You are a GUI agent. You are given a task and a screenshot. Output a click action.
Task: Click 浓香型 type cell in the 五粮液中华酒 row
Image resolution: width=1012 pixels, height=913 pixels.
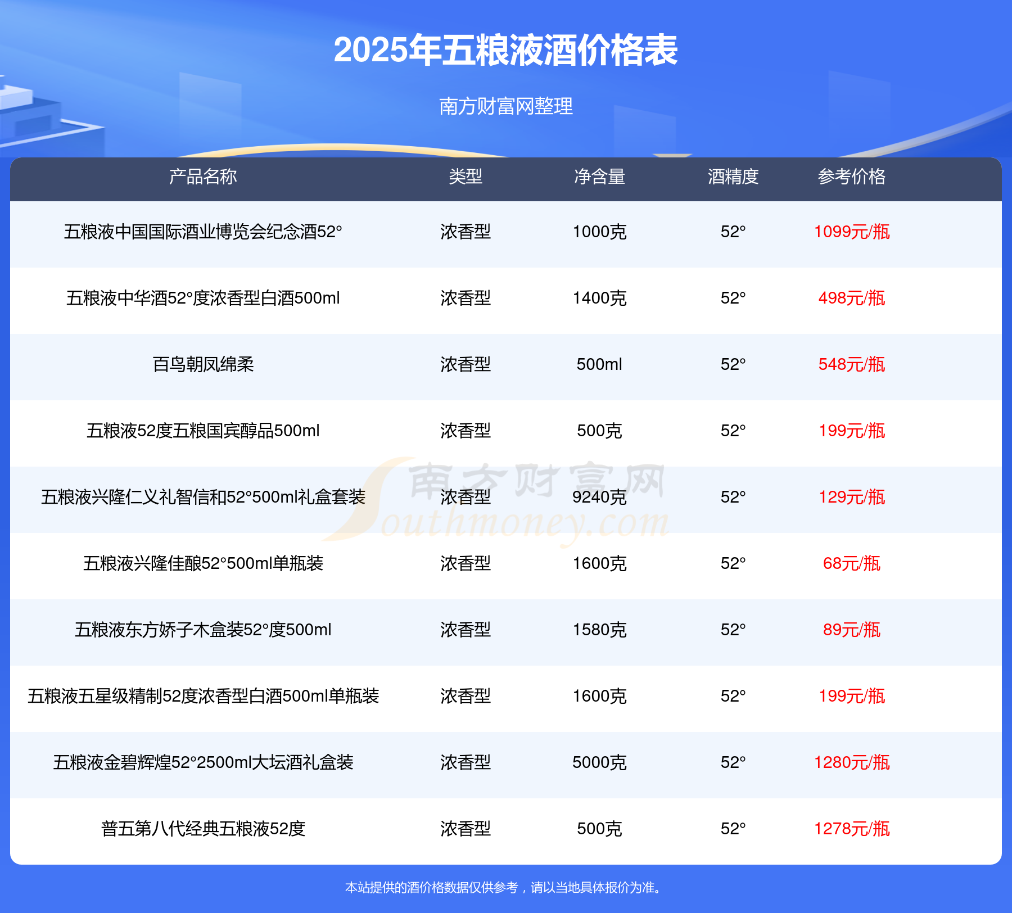(466, 298)
